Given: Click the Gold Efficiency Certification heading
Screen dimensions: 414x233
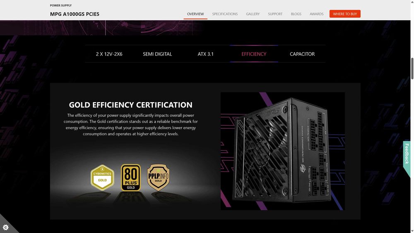Looking at the screenshot, I should coord(131,105).
